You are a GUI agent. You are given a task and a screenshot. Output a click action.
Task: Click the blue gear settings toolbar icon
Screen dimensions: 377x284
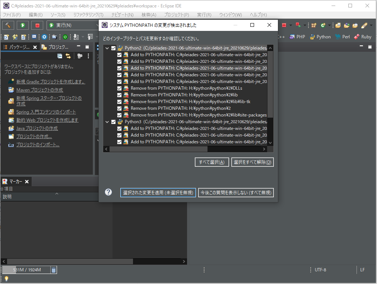(x=44, y=37)
